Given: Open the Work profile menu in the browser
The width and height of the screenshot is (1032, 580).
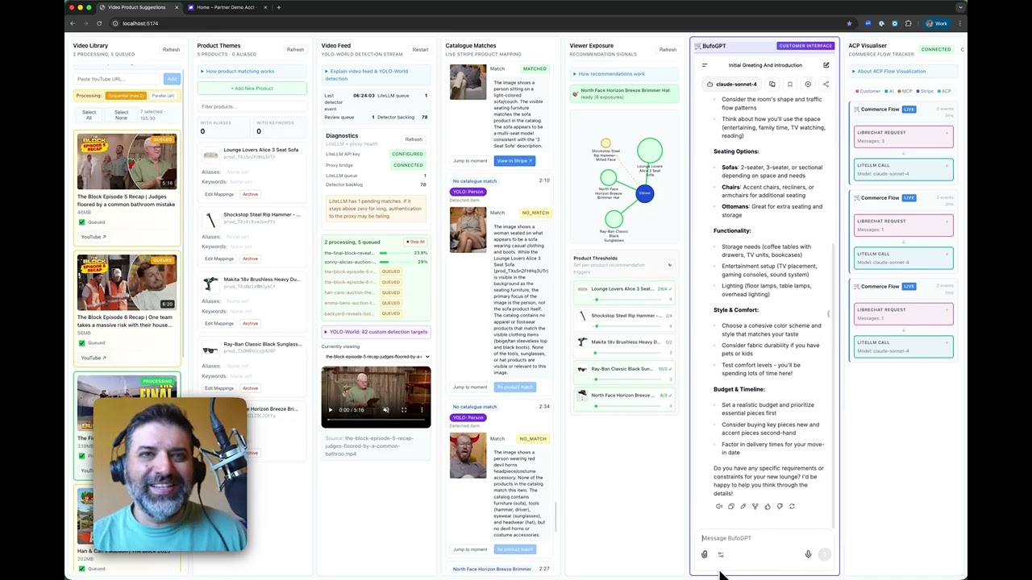Looking at the screenshot, I should pos(939,23).
